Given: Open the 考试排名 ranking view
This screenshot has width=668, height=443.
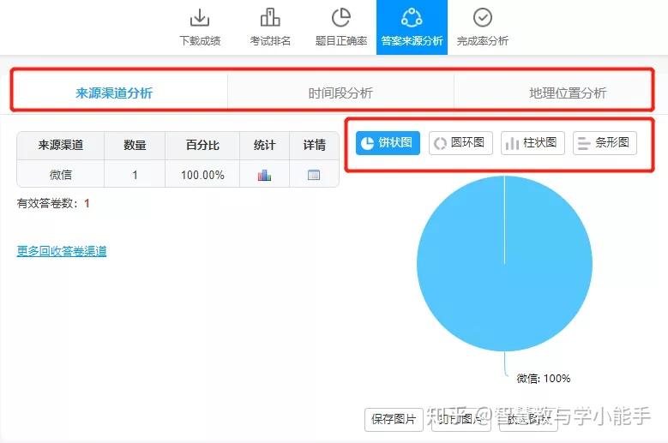Looking at the screenshot, I should [270, 27].
